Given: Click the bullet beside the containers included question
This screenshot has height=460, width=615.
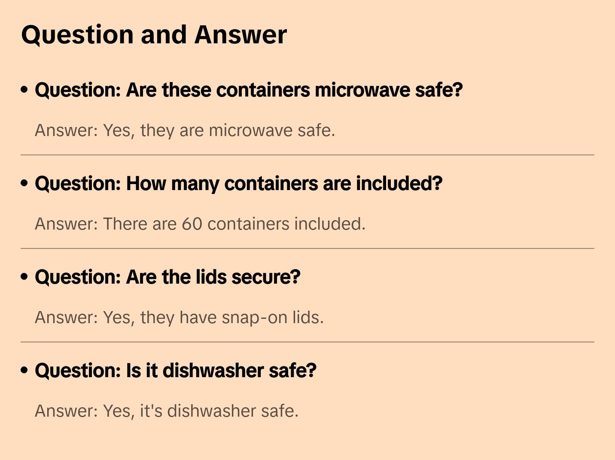Looking at the screenshot, I should coord(24,183).
